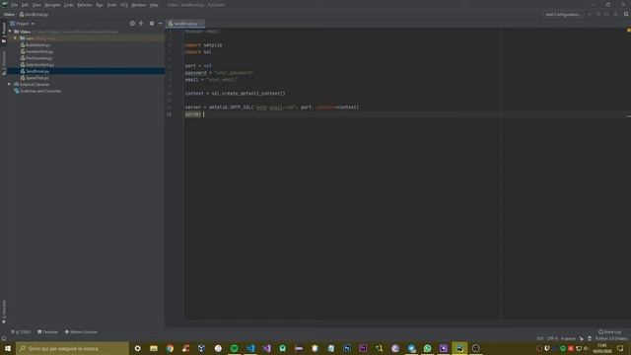The height and width of the screenshot is (355, 631).
Task: Click Add Configuration button
Action: tap(563, 14)
